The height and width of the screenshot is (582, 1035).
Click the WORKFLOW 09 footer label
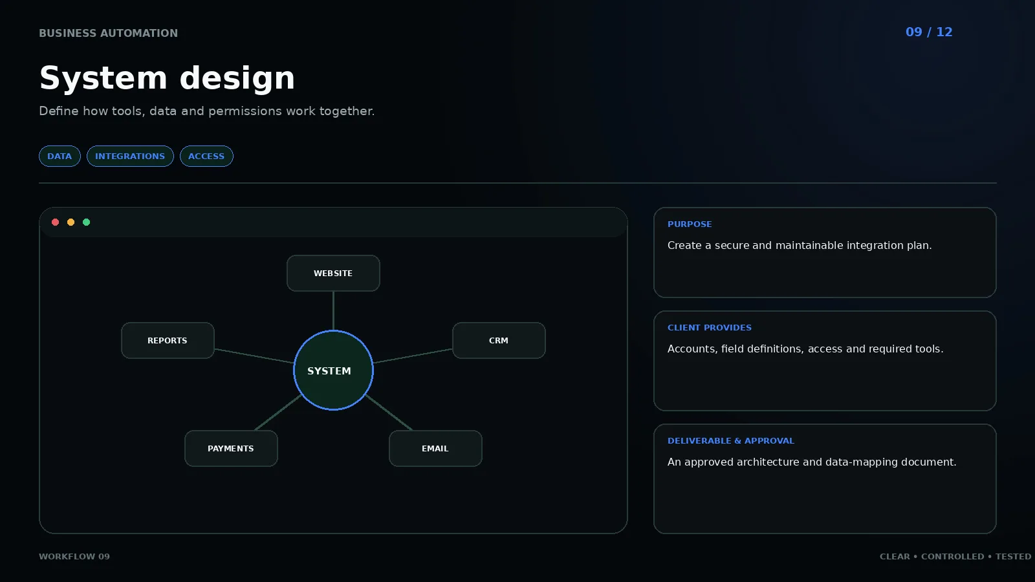pos(74,556)
